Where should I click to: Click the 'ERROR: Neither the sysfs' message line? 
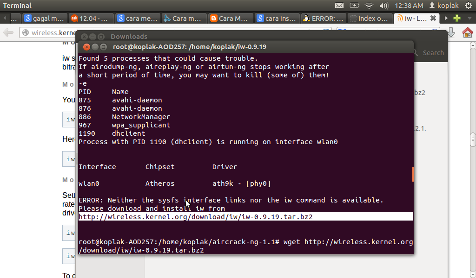pos(231,200)
